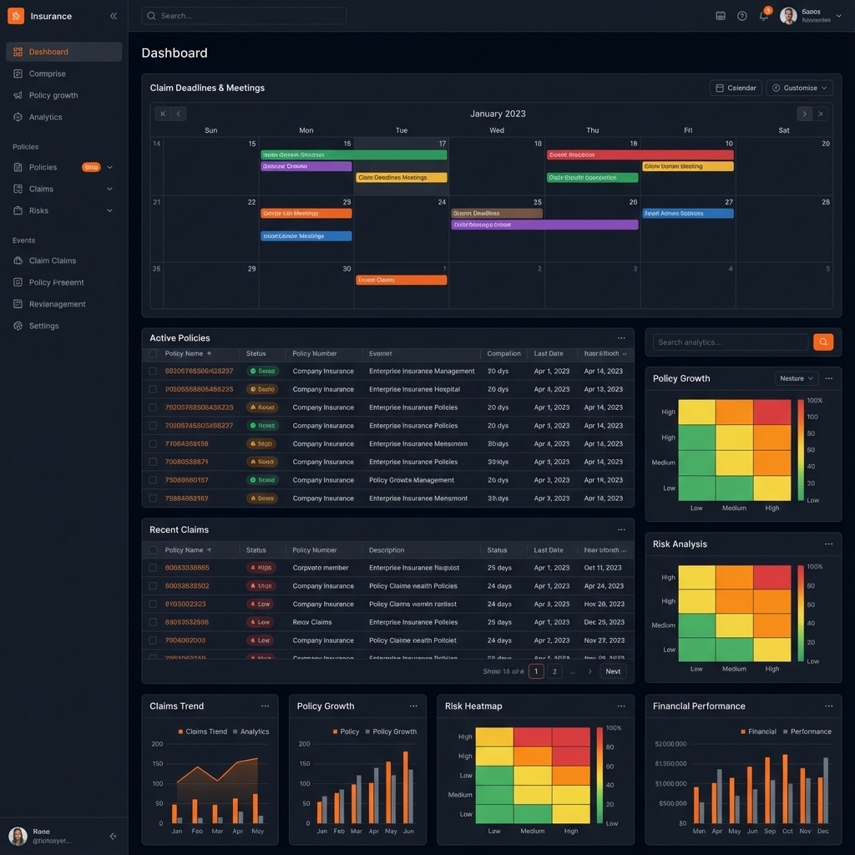Expand the Claims sidebar section
Viewport: 855px width, 855px height.
(x=109, y=189)
